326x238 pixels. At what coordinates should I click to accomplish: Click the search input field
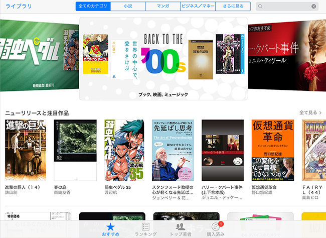click(x=287, y=6)
